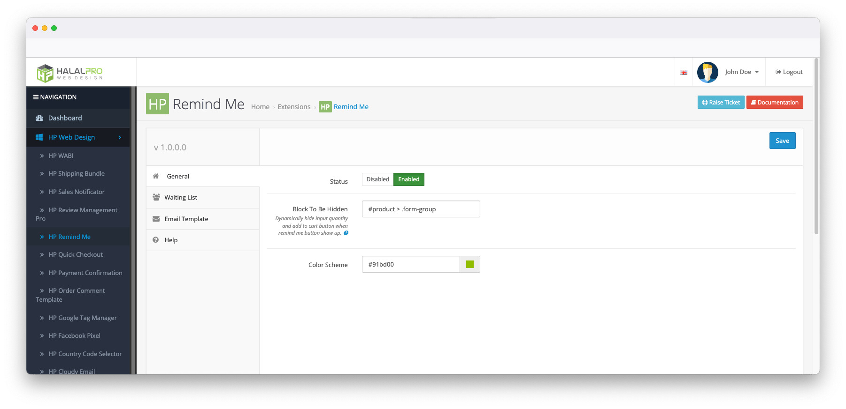The image size is (846, 409).
Task: Click the v 1.0.0.0 version text
Action: click(x=170, y=148)
